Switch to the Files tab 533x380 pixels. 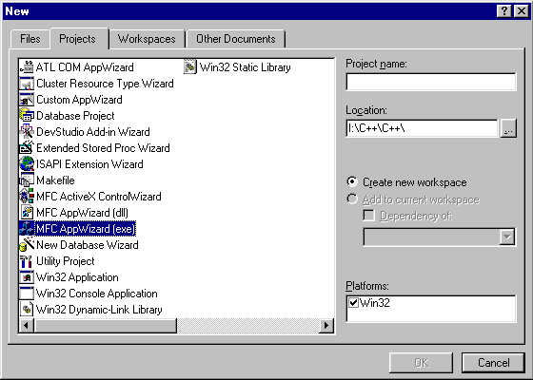[x=30, y=39]
